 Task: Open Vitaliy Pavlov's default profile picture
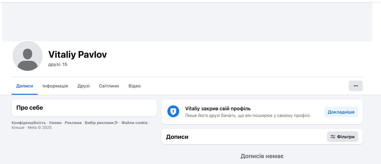point(27,56)
